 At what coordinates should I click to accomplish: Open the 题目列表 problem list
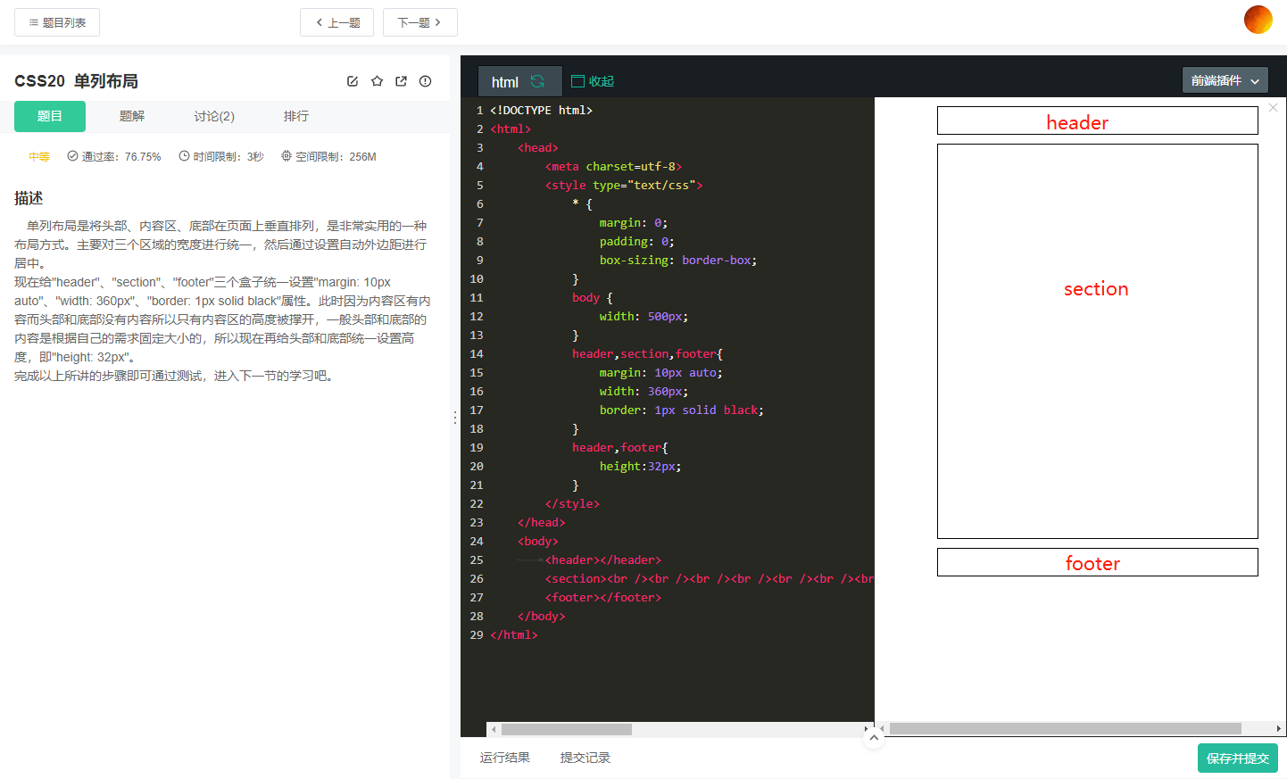point(57,22)
